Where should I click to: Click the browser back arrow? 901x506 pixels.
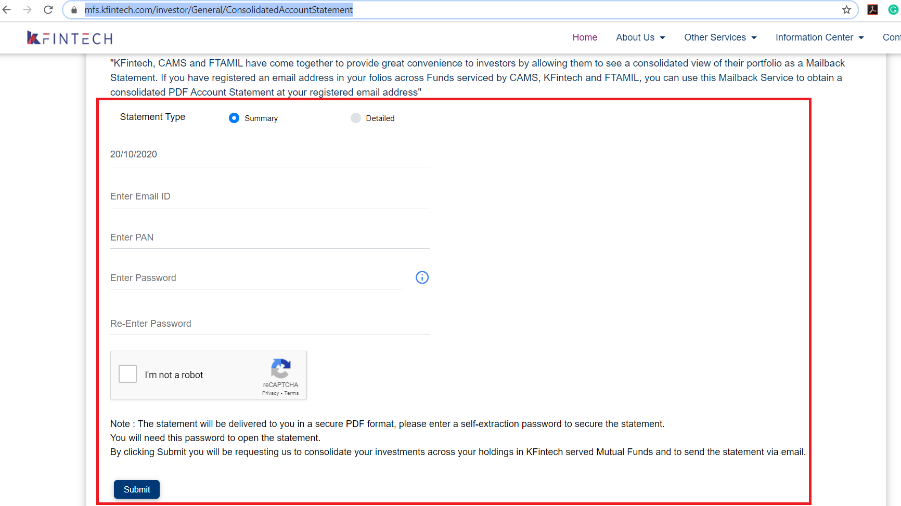point(7,10)
